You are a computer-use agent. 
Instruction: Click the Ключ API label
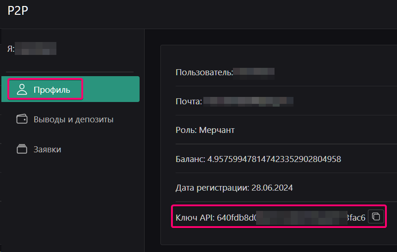[195, 217]
